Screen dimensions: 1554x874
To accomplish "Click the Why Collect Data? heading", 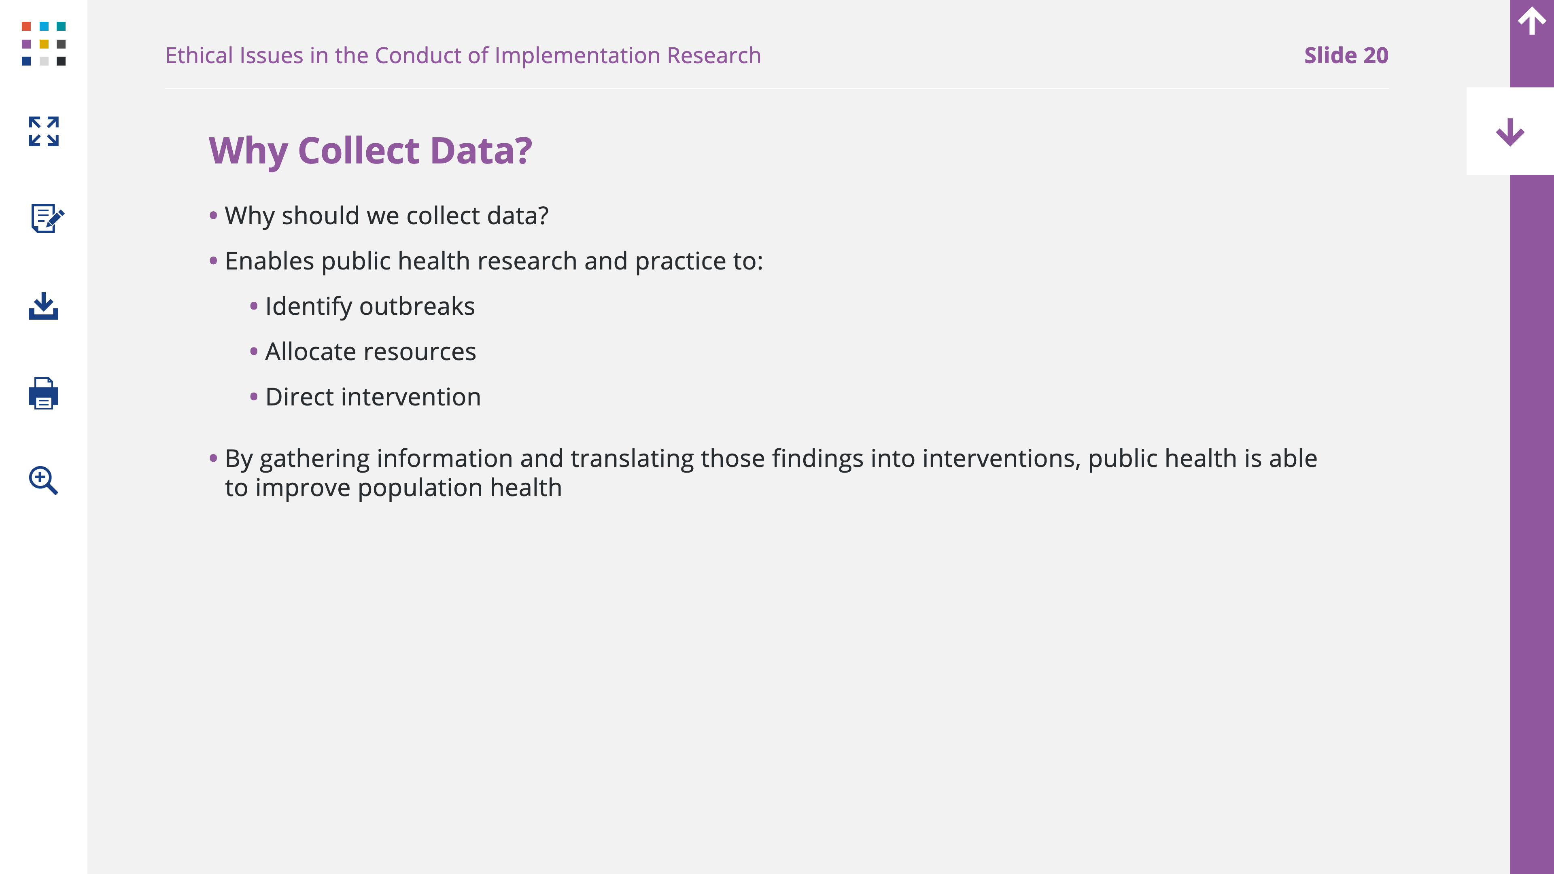I will coord(370,151).
